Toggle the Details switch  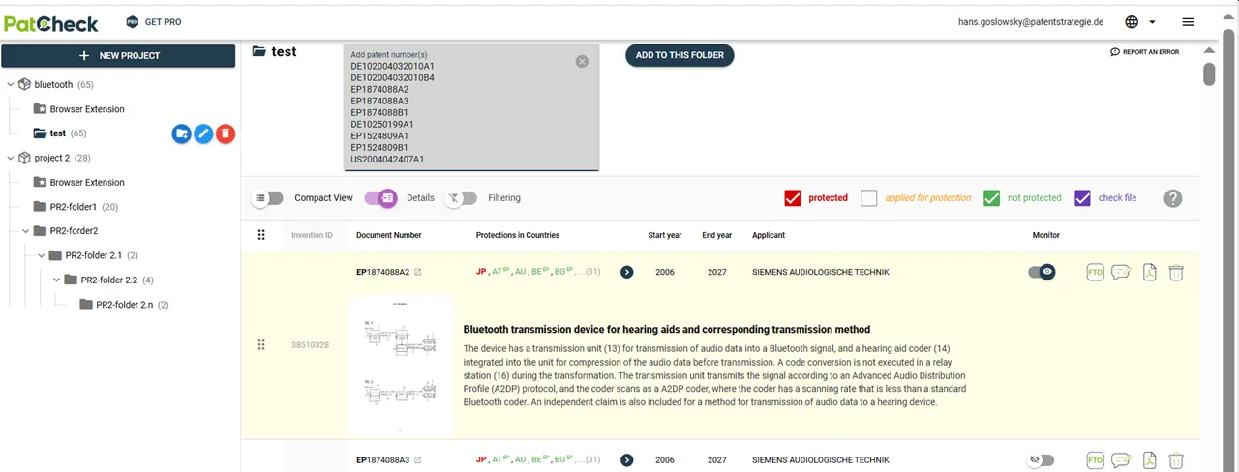click(x=380, y=198)
